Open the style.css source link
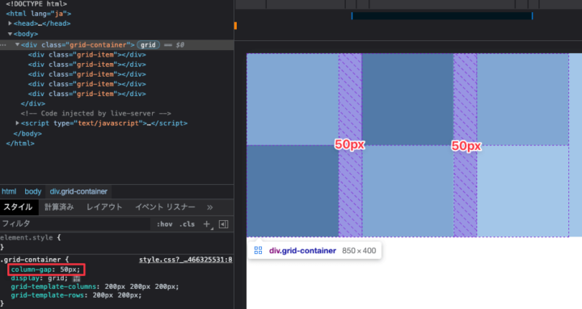582x309 pixels. 186,259
